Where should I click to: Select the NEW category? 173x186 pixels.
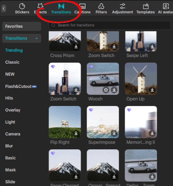[10, 74]
